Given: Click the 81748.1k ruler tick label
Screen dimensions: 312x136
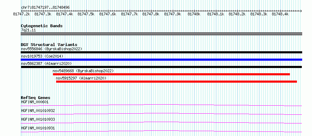Looking at the screenshot, I should (x=216, y=14).
